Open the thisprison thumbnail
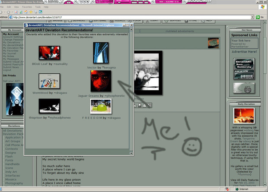Screen dimensions: 268x192 click(49, 106)
